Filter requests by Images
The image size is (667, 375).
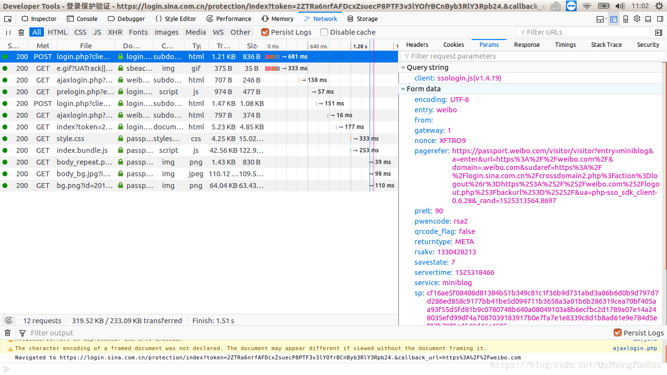(167, 32)
